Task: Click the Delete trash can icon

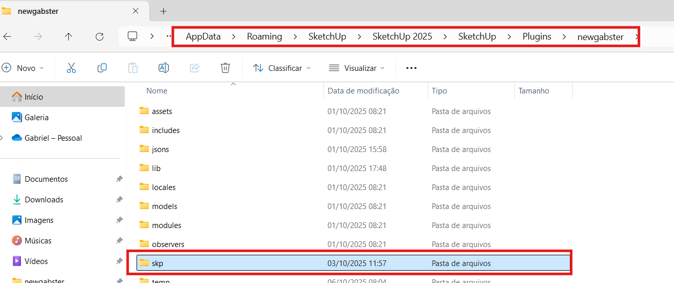Action: (225, 68)
